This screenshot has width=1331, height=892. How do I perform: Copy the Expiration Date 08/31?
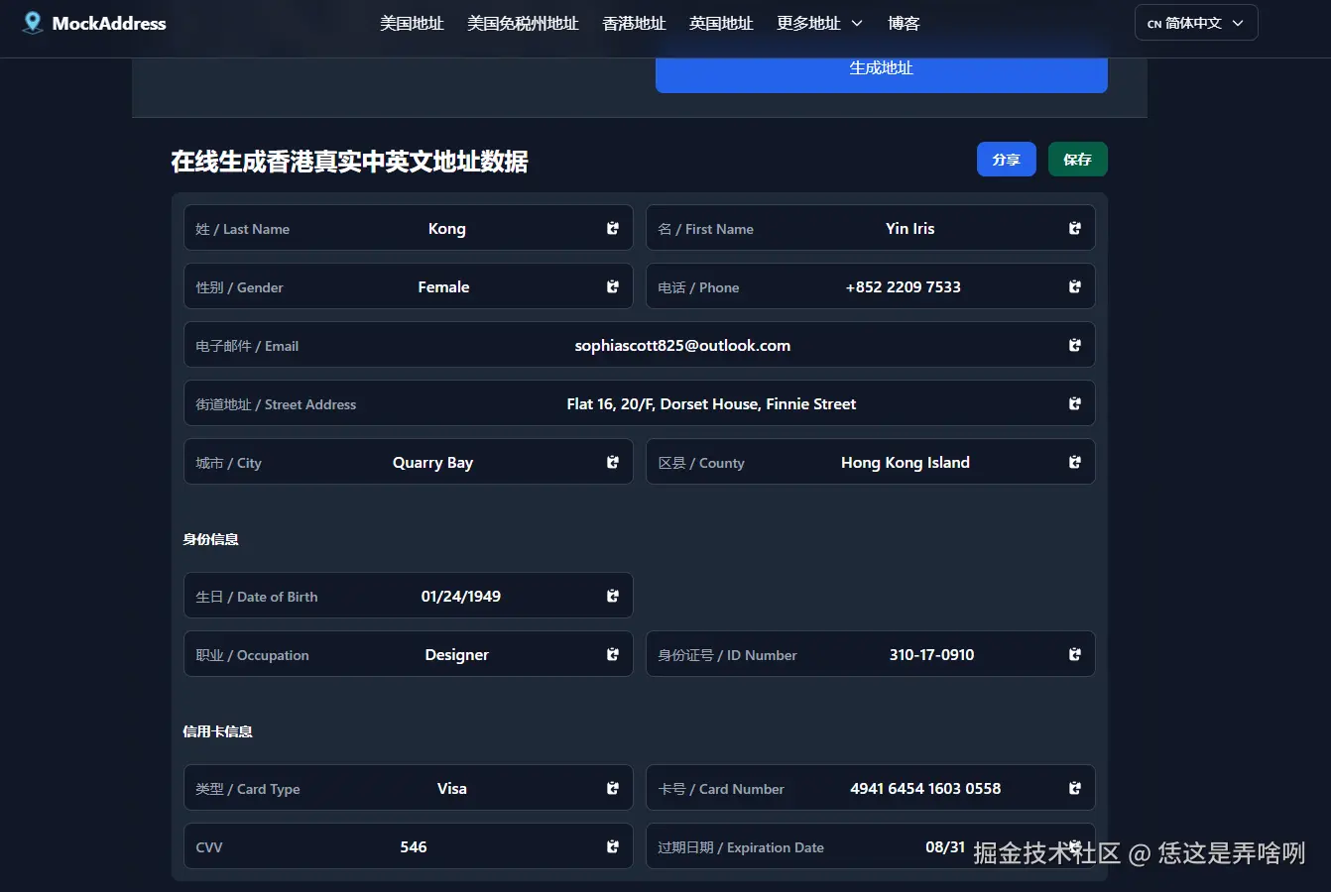(1074, 846)
